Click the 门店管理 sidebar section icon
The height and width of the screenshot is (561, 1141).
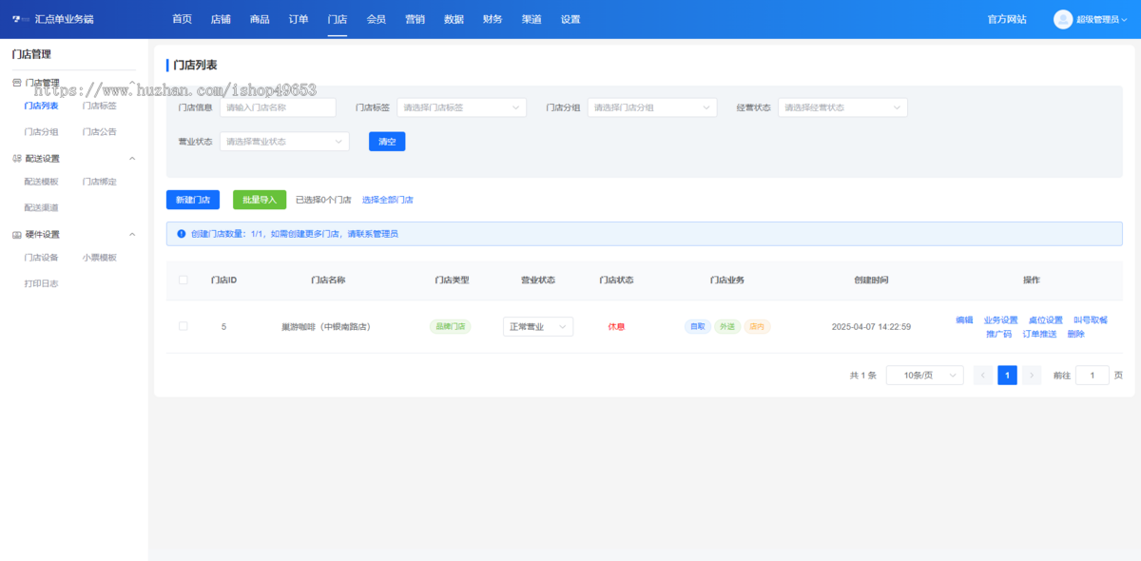pyautogui.click(x=16, y=83)
